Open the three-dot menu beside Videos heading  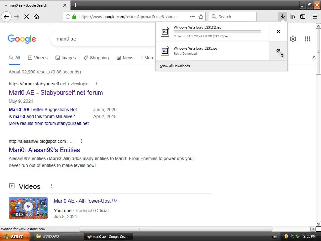pos(52,186)
